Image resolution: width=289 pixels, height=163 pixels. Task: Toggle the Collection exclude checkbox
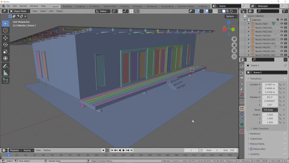pos(278,20)
